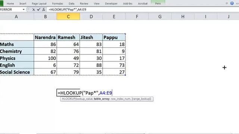Open the Add-Ins tab
This screenshot has width=239, height=134.
[x=128, y=3]
